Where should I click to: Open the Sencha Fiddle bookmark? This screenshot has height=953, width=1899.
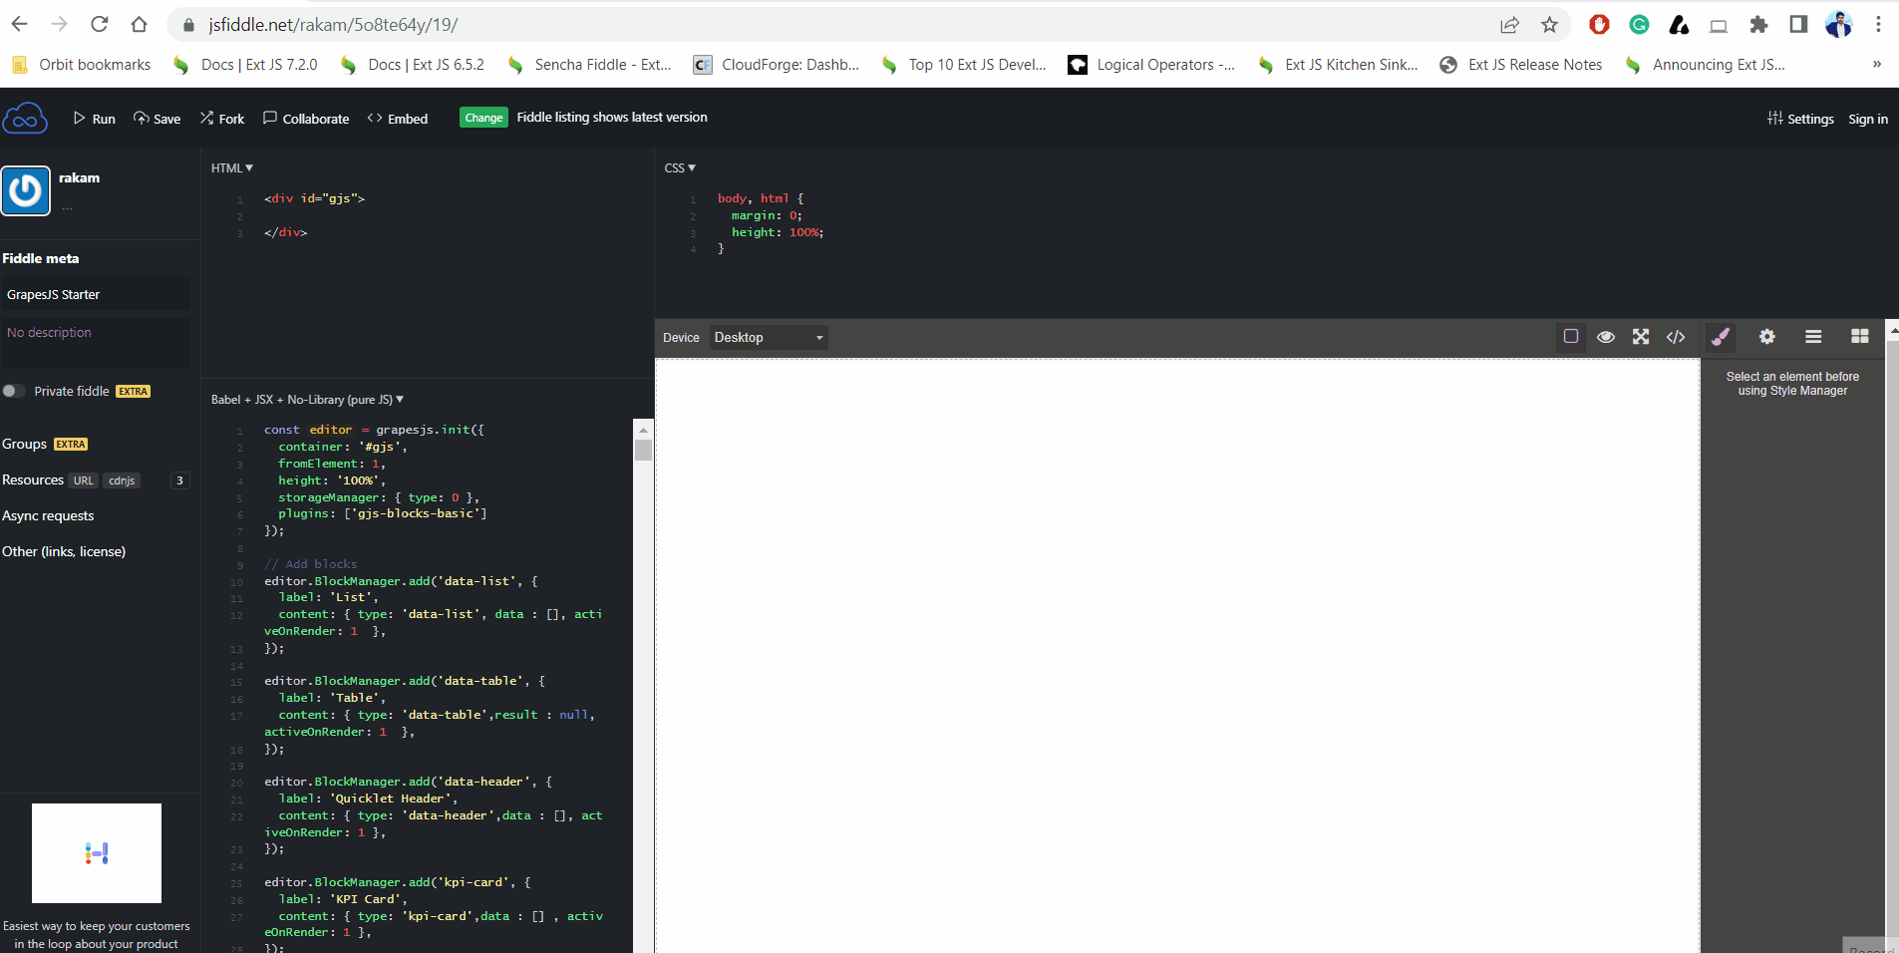589,65
